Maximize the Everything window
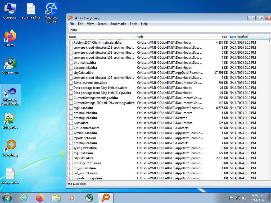Image resolution: width=271 pixels, height=203 pixels. (x=260, y=18)
